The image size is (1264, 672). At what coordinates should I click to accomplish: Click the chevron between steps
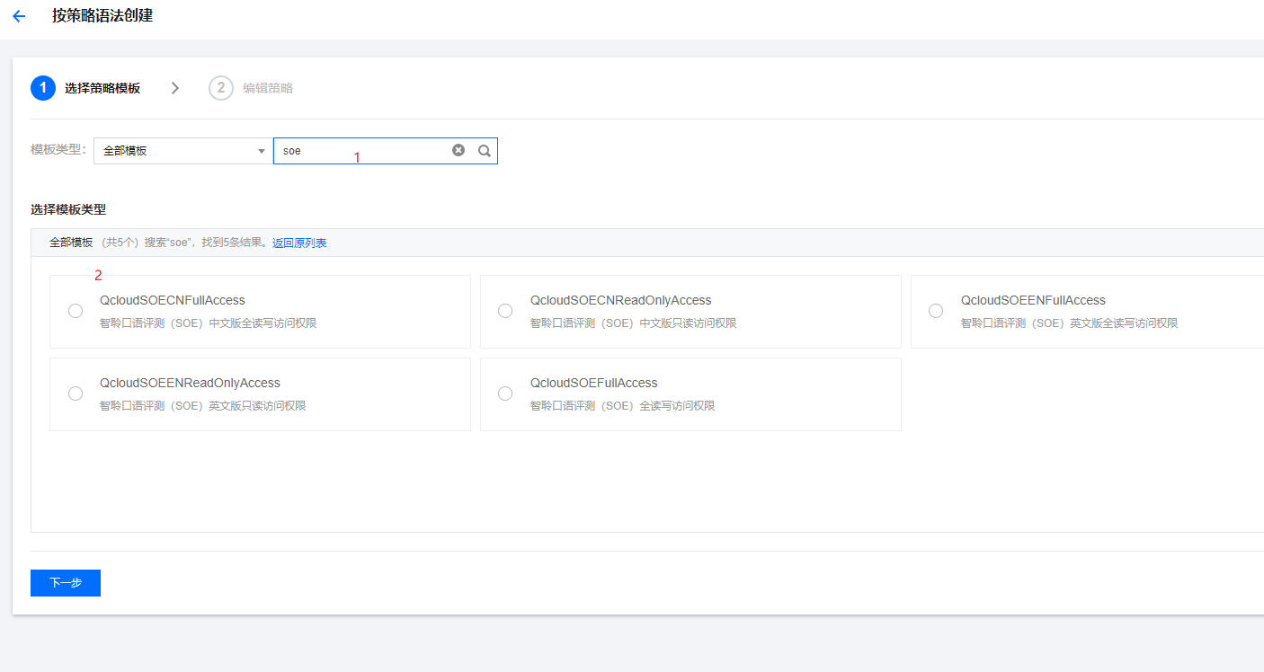pyautogui.click(x=175, y=88)
